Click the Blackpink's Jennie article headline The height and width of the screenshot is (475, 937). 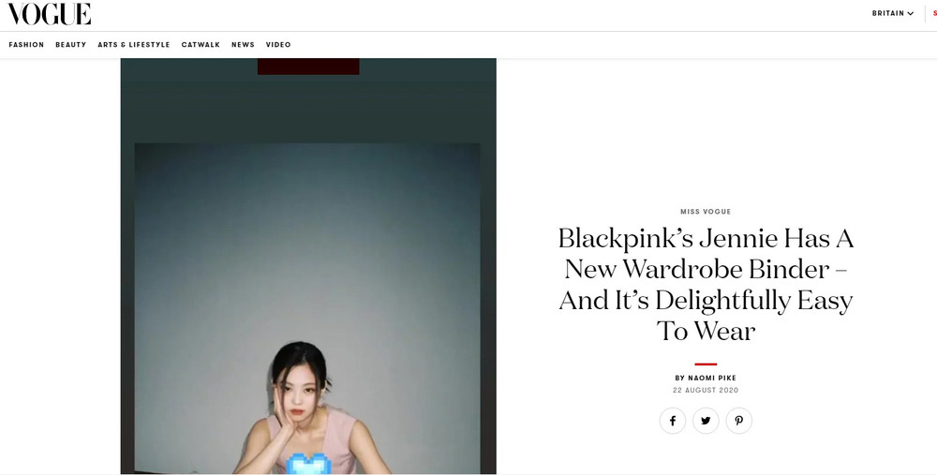click(706, 285)
